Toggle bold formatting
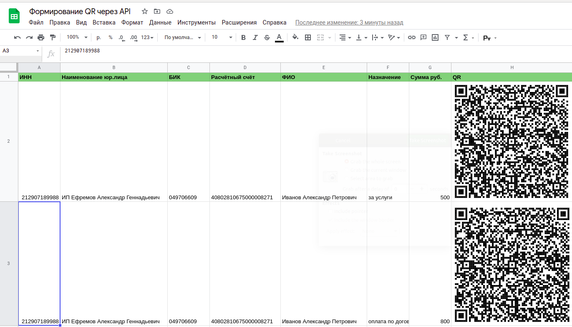The height and width of the screenshot is (327, 572). pos(244,37)
